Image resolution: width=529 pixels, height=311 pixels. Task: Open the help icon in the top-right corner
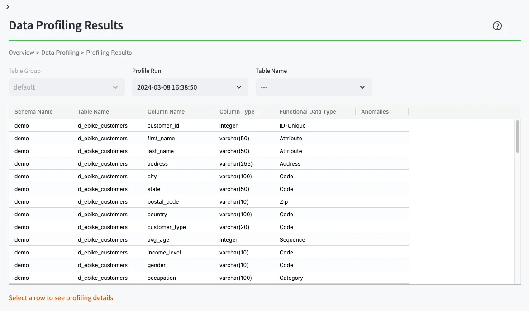click(x=497, y=26)
